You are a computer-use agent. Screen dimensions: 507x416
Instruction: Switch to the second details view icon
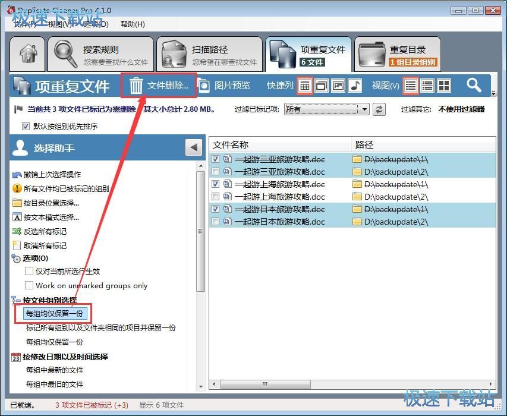click(x=427, y=86)
